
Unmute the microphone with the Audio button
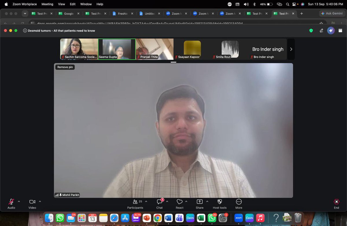tap(11, 204)
